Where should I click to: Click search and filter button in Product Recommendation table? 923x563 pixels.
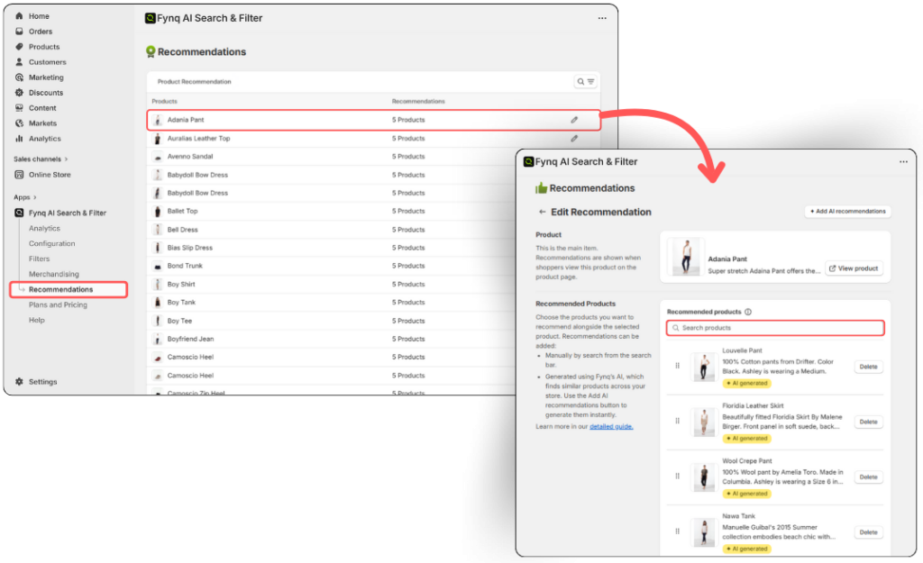[586, 82]
